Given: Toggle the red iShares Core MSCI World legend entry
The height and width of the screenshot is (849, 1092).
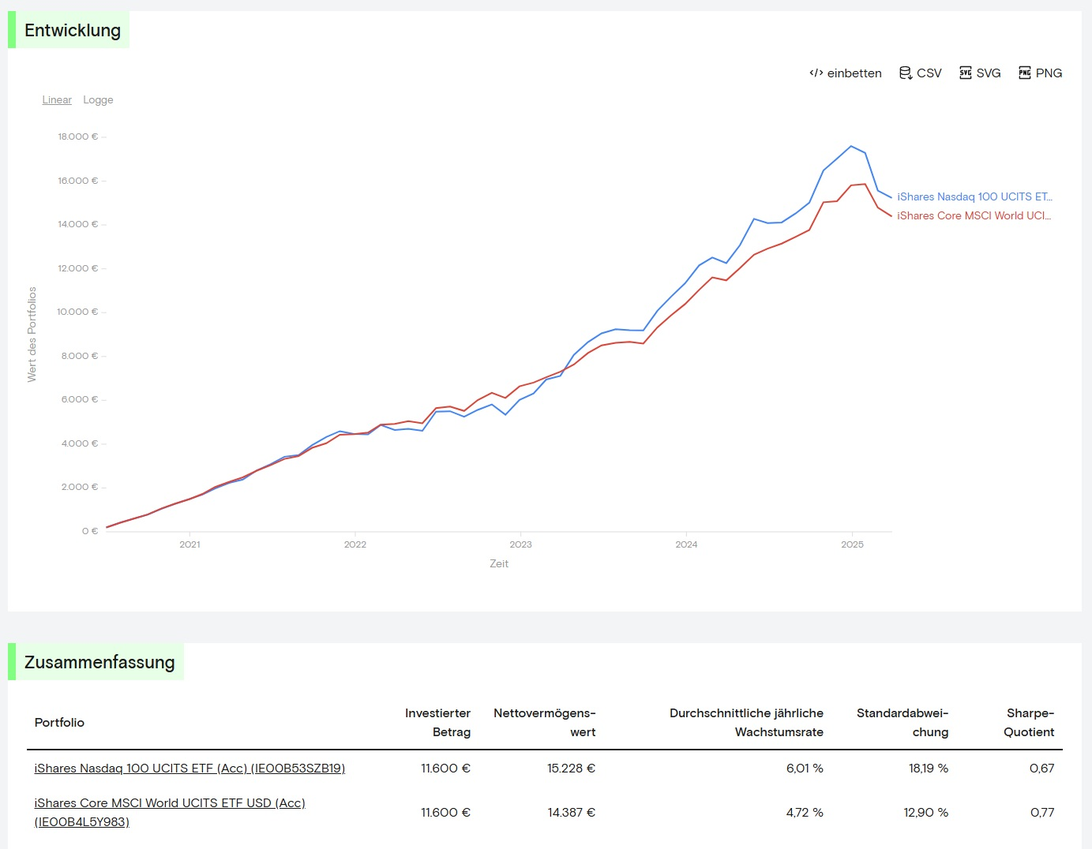Looking at the screenshot, I should pos(974,215).
